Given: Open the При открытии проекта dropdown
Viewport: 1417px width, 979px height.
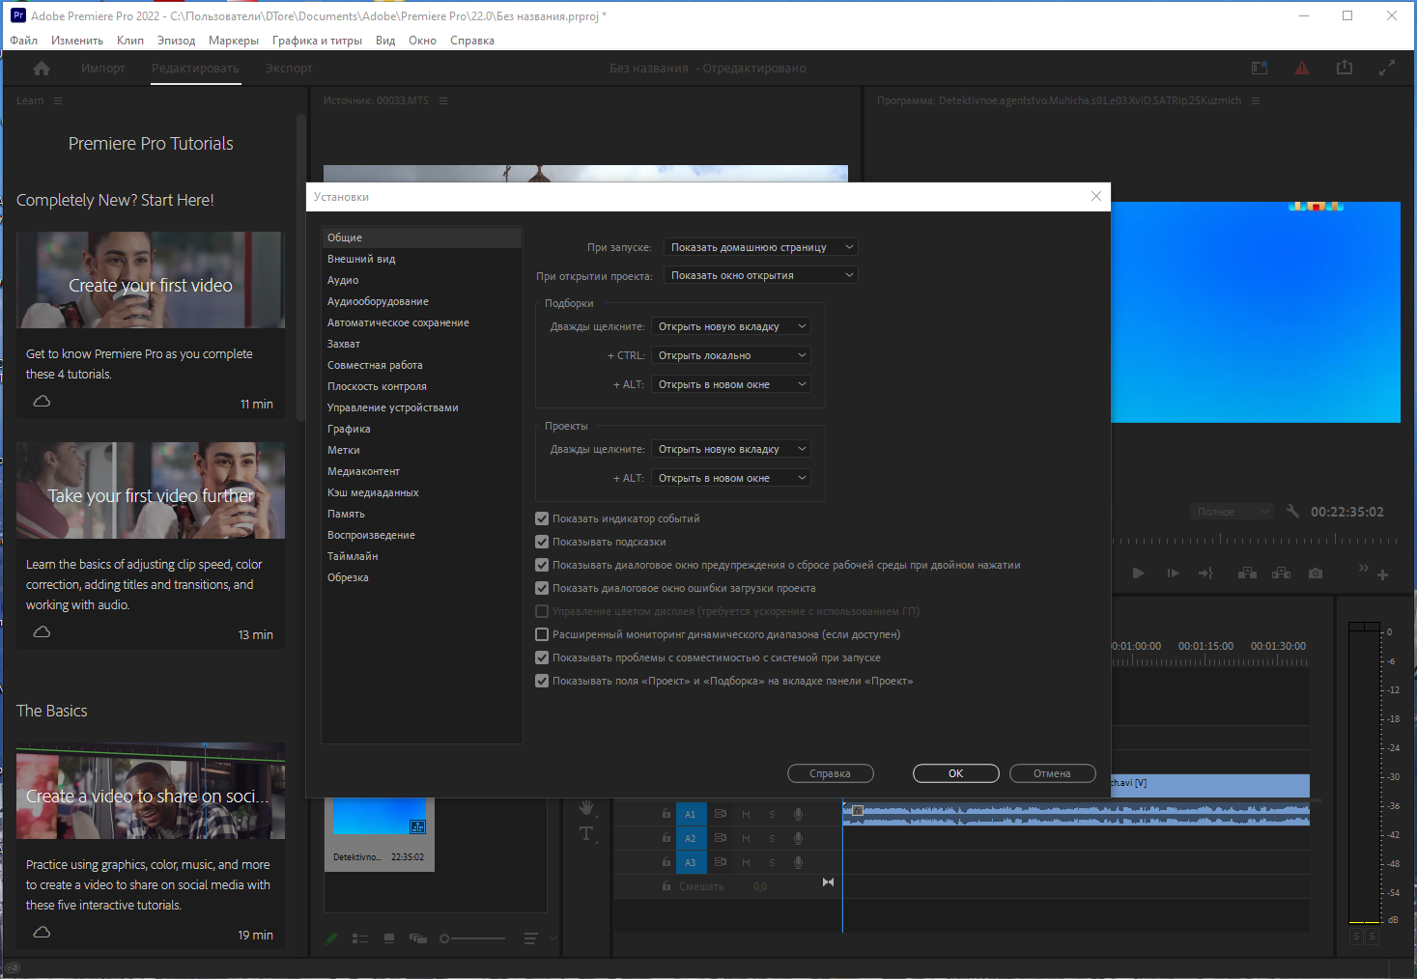Looking at the screenshot, I should point(761,275).
